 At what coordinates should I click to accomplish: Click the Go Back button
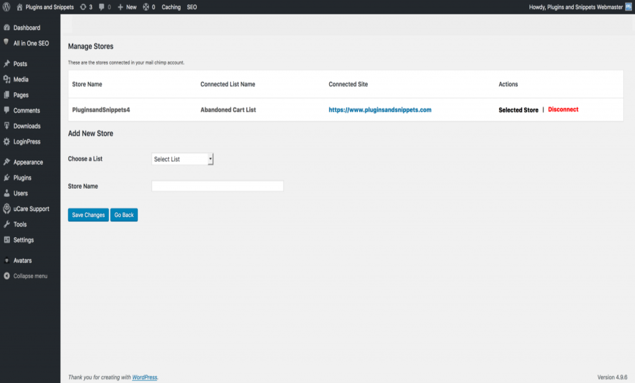[x=123, y=215]
